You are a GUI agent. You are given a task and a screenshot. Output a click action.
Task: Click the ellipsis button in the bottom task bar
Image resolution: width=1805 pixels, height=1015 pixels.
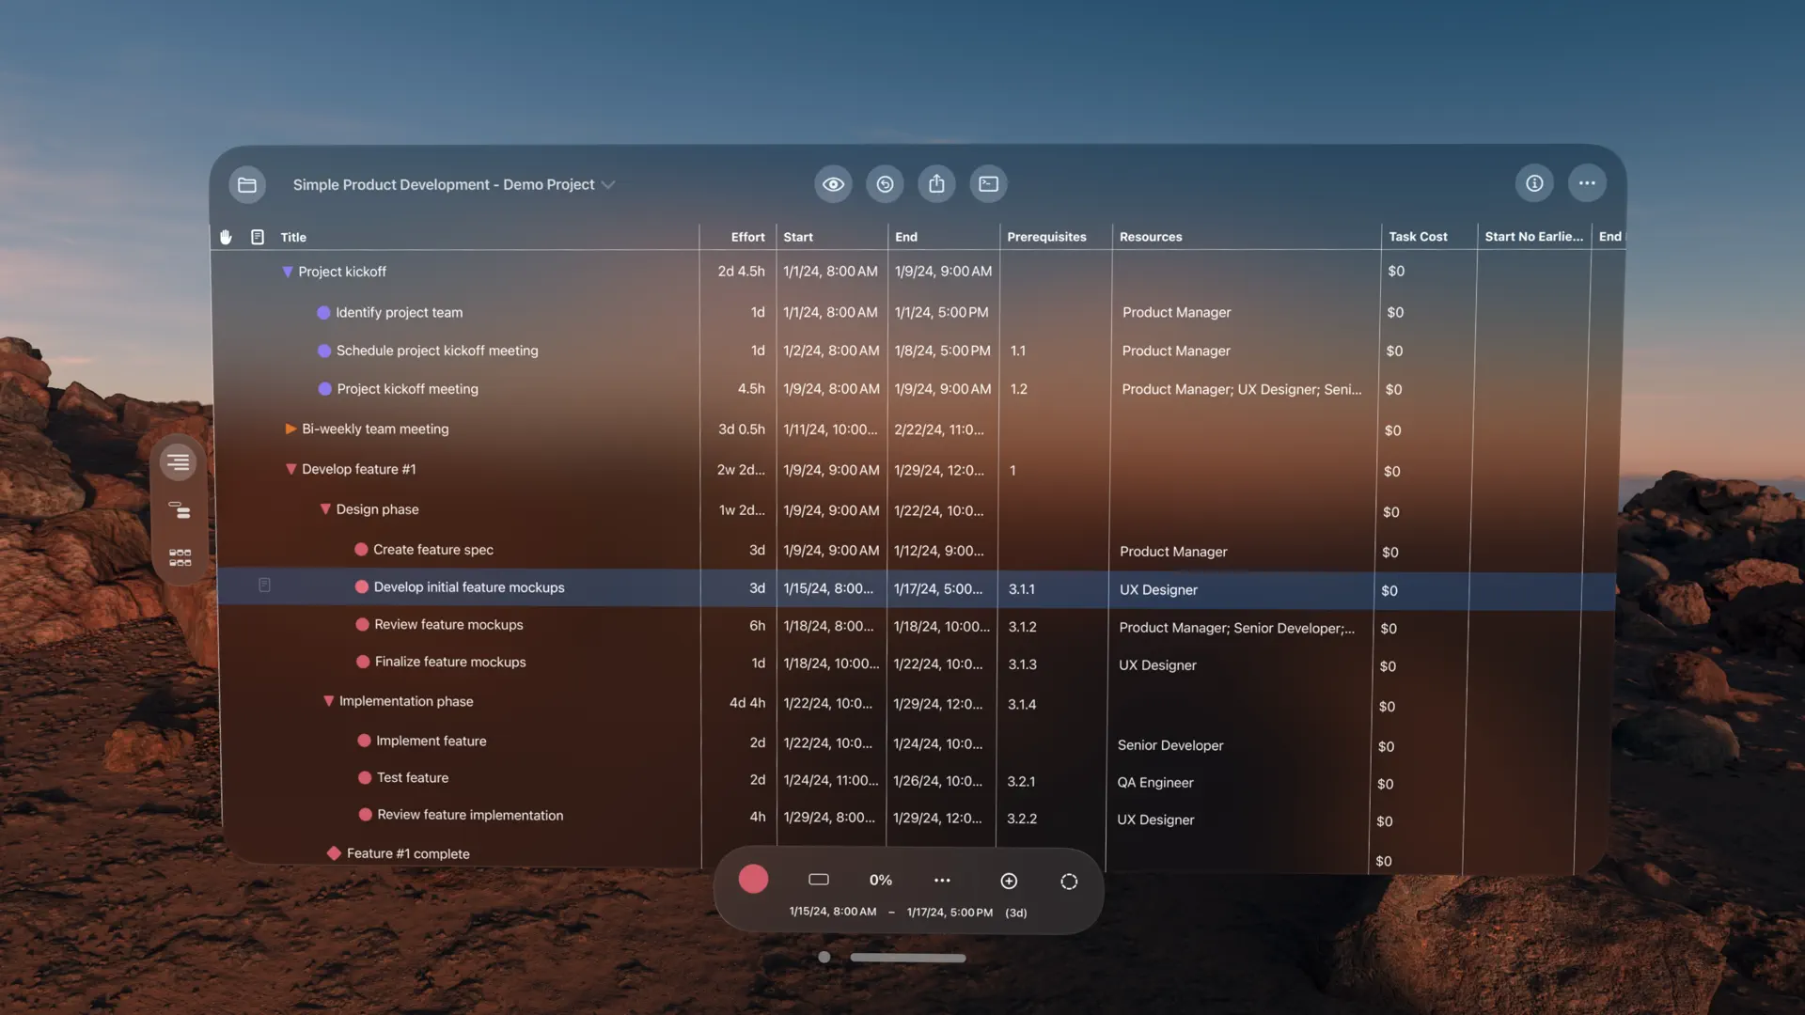pyautogui.click(x=942, y=881)
